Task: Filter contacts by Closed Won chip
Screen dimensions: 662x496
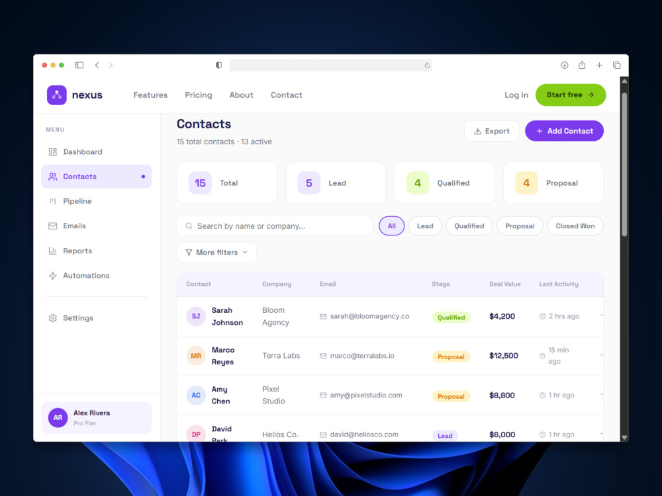Action: click(575, 226)
